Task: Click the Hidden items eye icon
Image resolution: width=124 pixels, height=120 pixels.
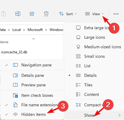Action: click(15, 114)
